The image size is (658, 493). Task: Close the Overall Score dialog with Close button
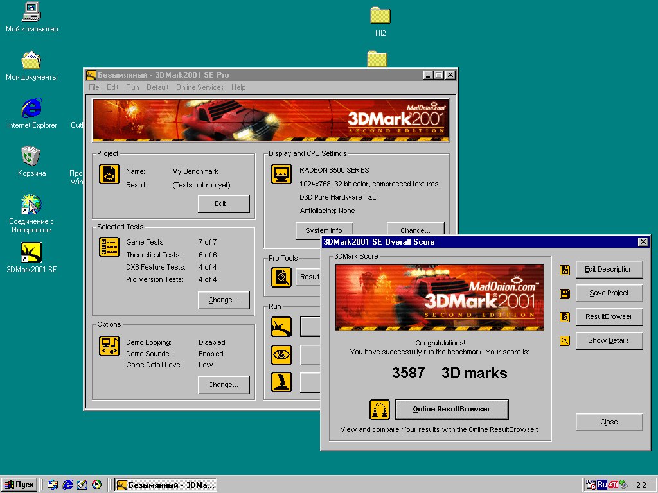609,422
